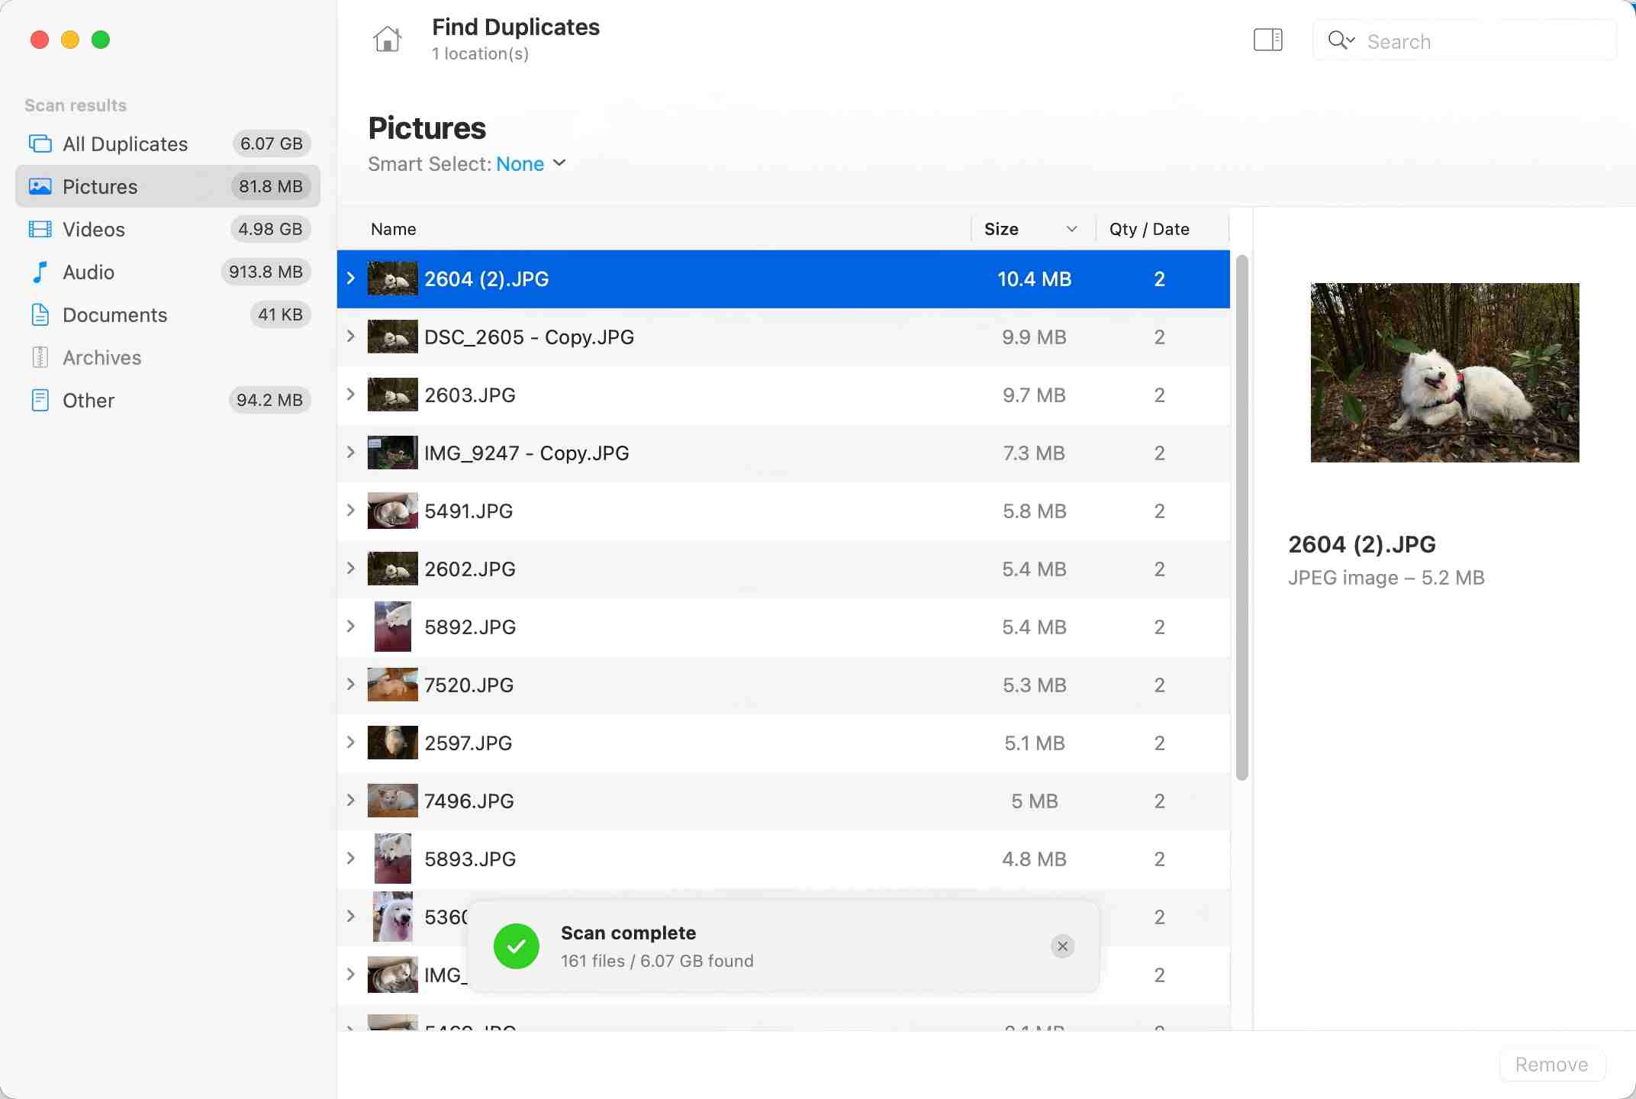Dismiss the Scan complete notification

coord(1062,946)
